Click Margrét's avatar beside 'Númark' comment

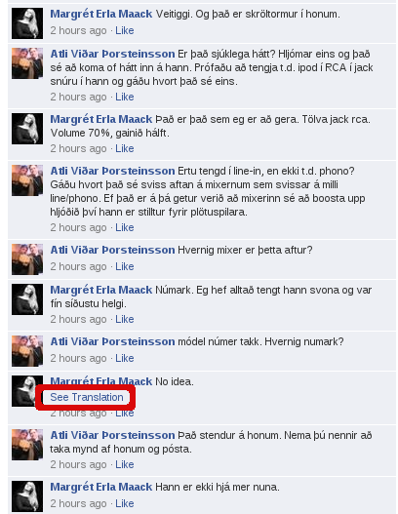(27, 299)
